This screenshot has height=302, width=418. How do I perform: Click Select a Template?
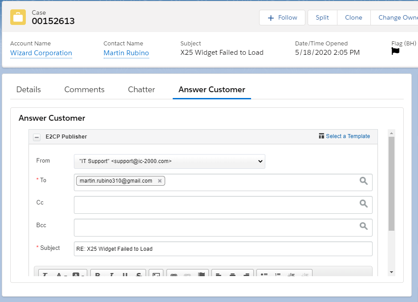[x=345, y=136]
